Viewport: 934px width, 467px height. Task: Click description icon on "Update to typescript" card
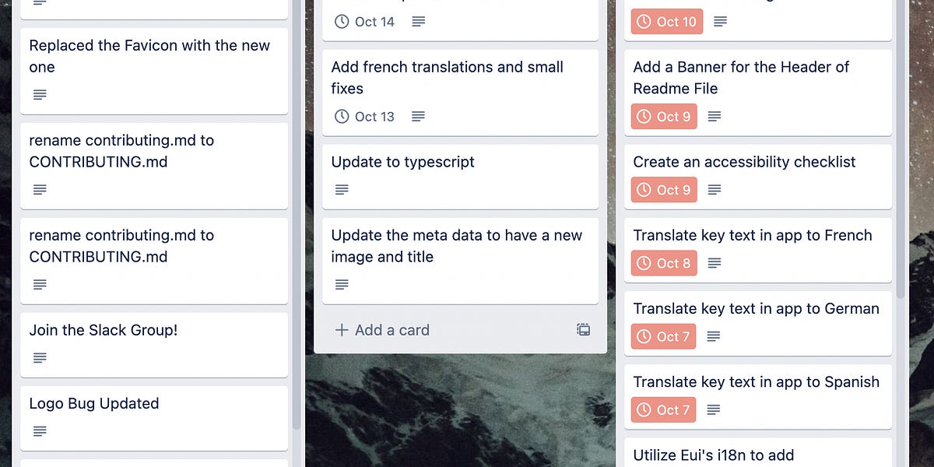342,189
